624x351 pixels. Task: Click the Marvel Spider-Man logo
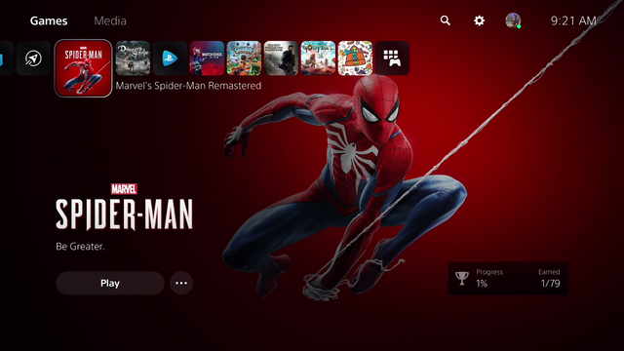point(124,207)
